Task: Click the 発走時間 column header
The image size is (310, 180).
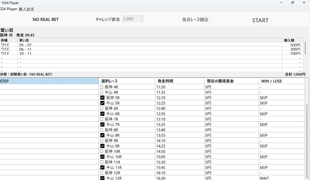Action: click(180, 81)
